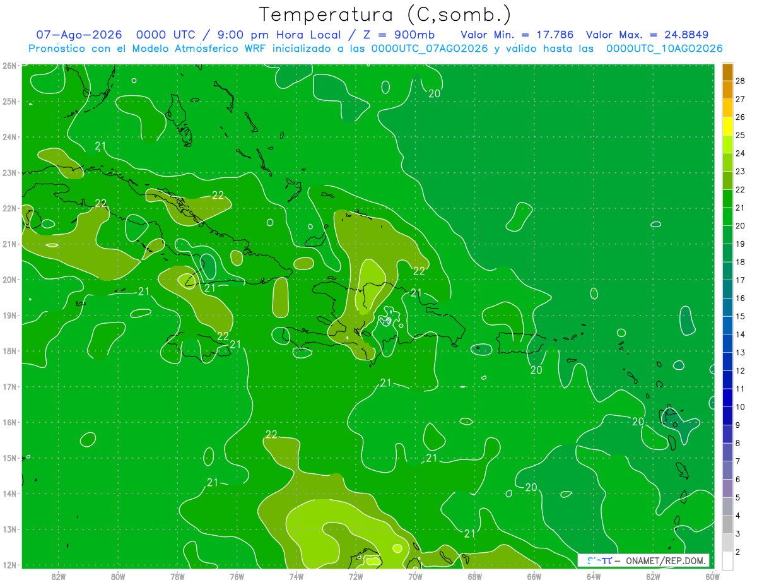Click the "0000UTC_10AGO2026" valid-until time
This screenshot has width=757, height=585.
(664, 49)
